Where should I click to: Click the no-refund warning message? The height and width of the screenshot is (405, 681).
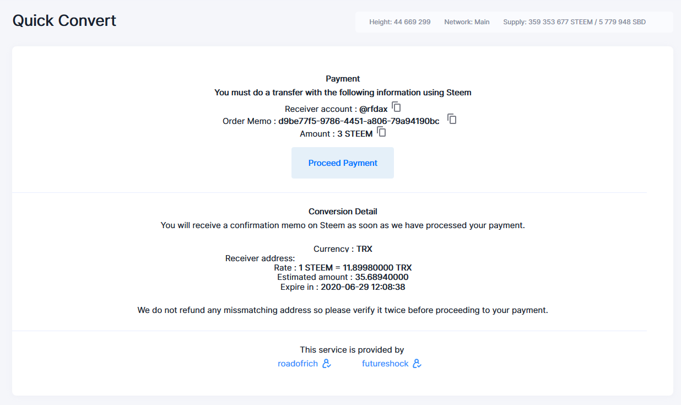[x=343, y=310]
